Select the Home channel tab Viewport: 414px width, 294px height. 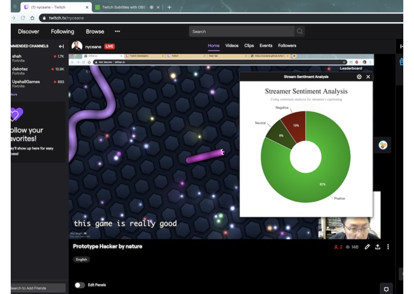[214, 46]
